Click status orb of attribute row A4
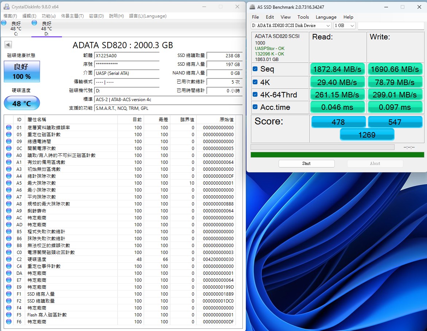 9,176
